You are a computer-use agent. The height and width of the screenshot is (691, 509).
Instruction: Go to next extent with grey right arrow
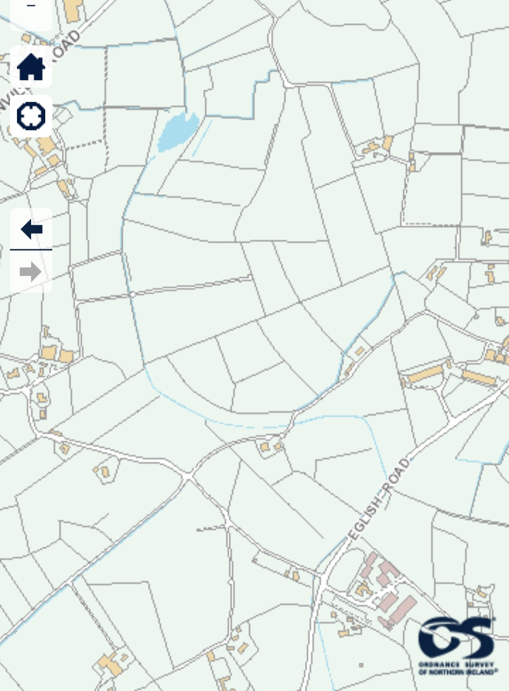31,271
